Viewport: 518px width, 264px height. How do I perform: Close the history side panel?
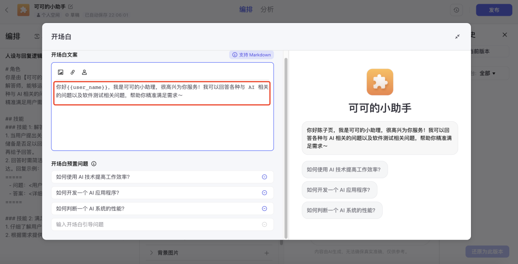click(505, 34)
